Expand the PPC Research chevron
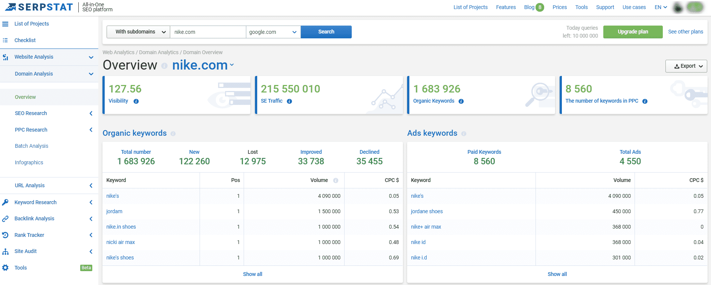This screenshot has height=285, width=711. pyautogui.click(x=91, y=130)
